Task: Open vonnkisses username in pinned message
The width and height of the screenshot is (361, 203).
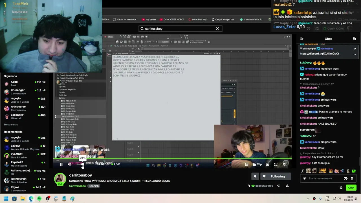Action: [327, 48]
